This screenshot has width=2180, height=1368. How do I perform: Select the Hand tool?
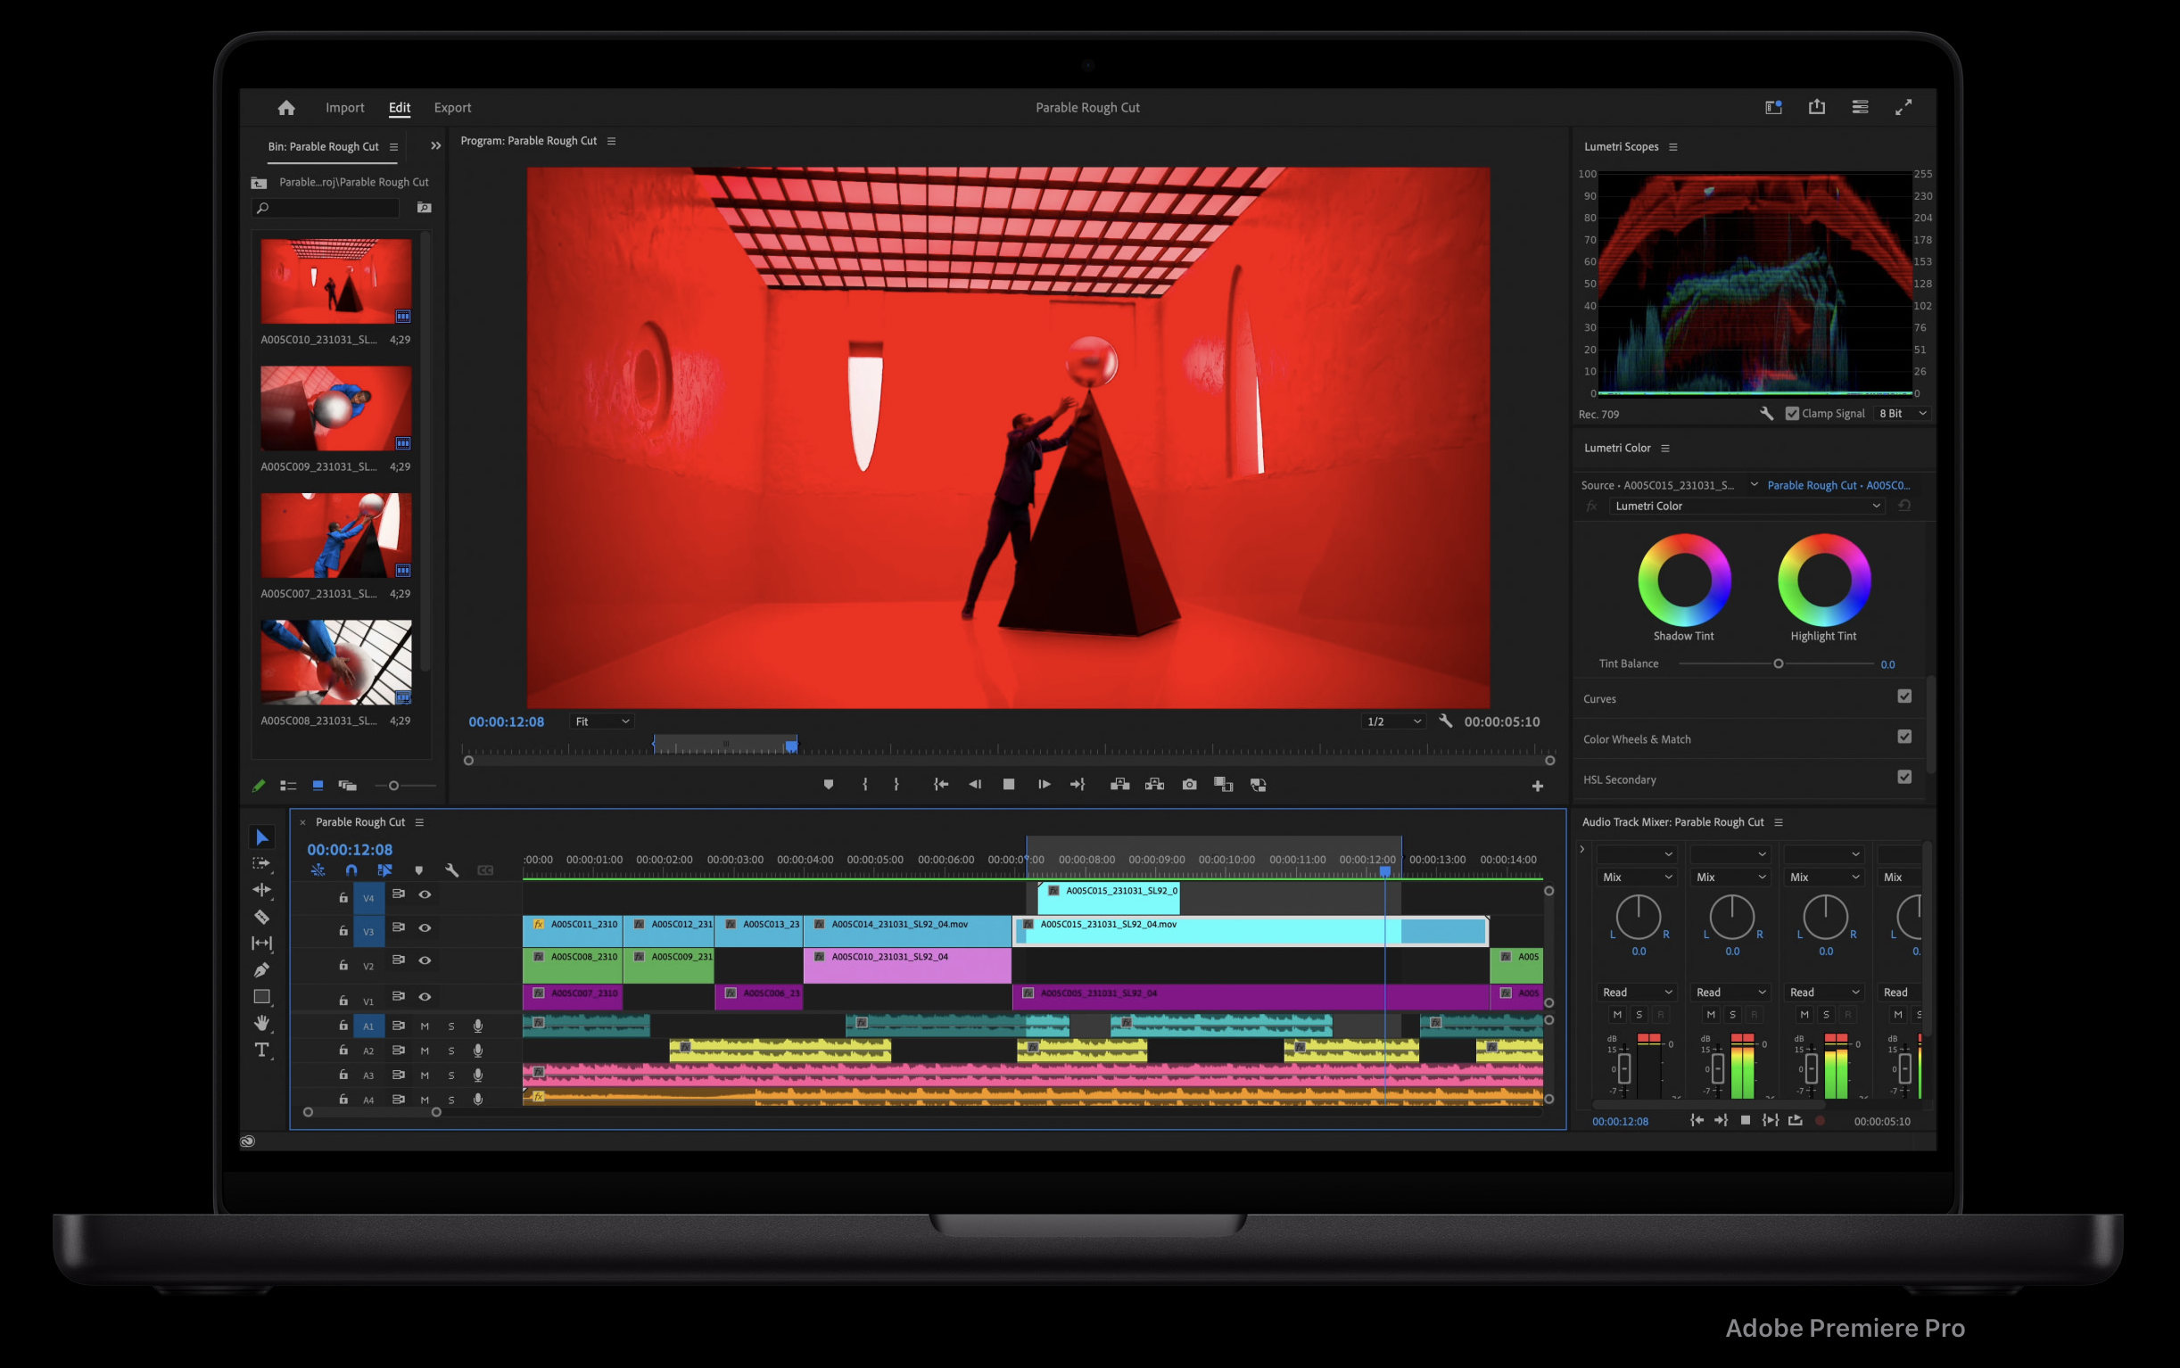click(x=261, y=1023)
